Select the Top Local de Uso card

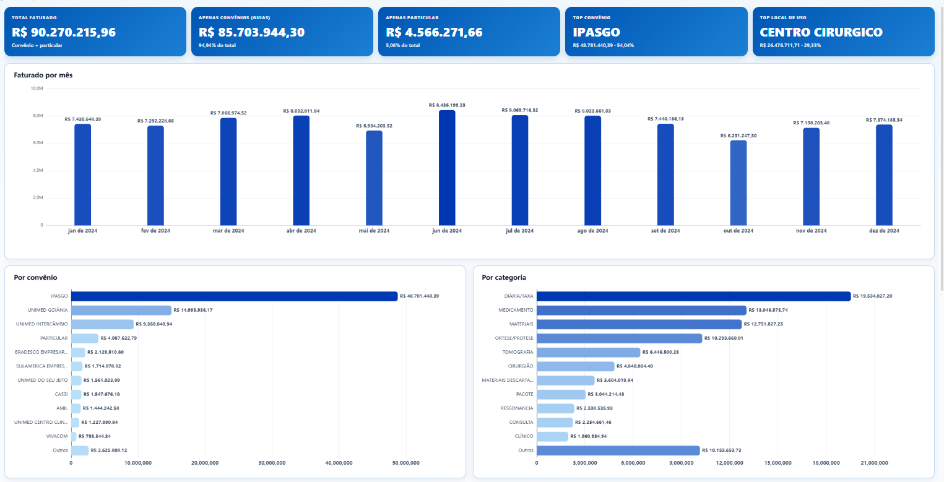844,32
